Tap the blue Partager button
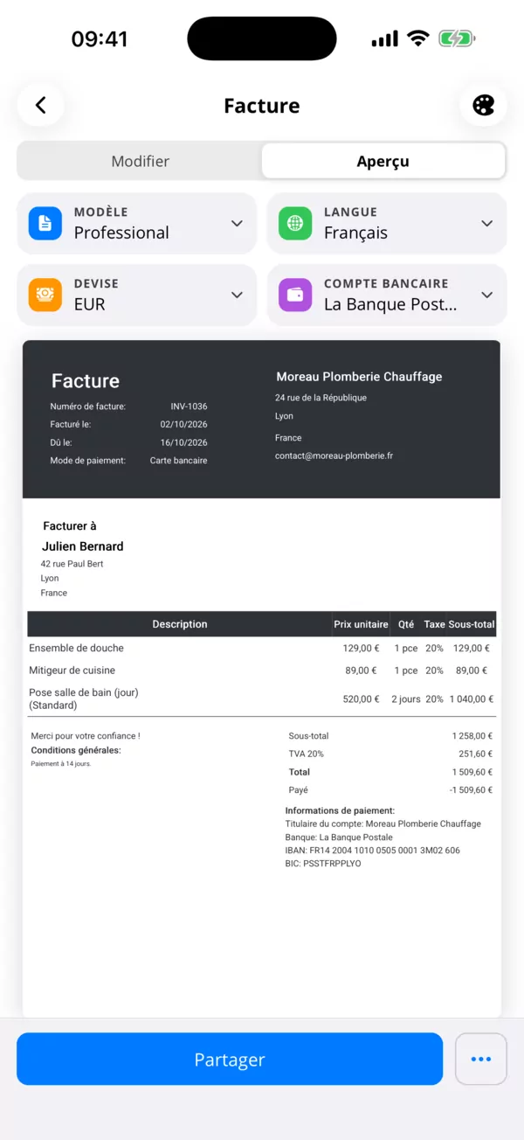This screenshot has width=524, height=1140. (x=230, y=1059)
